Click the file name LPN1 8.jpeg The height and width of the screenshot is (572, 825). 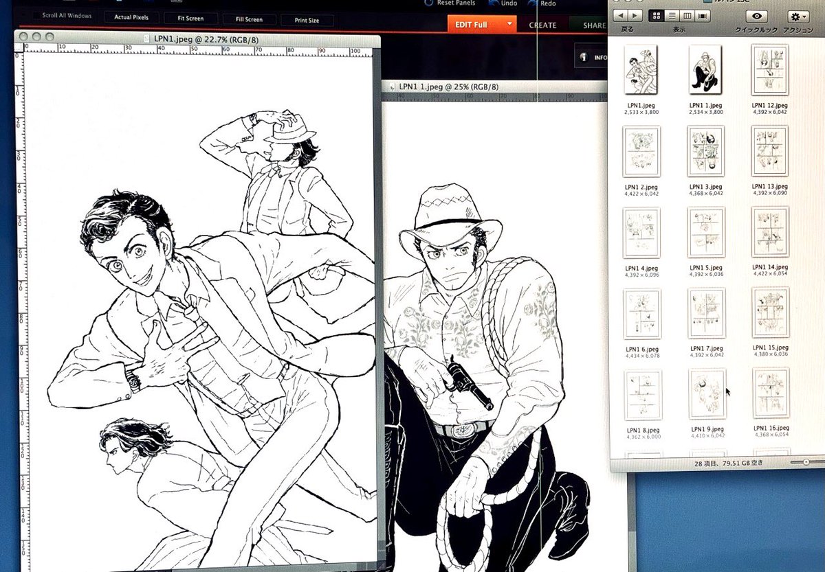point(642,430)
